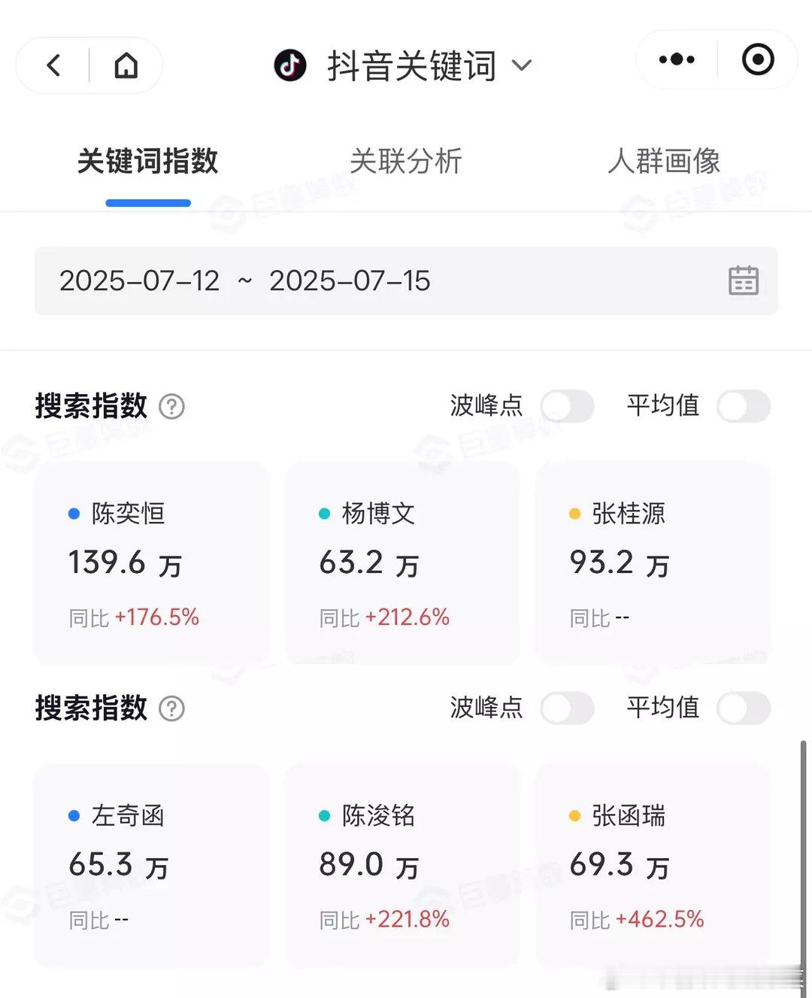Screen dimensions: 812x998
Task: Click the yellow dot next to 张桂源
Action: click(x=575, y=514)
